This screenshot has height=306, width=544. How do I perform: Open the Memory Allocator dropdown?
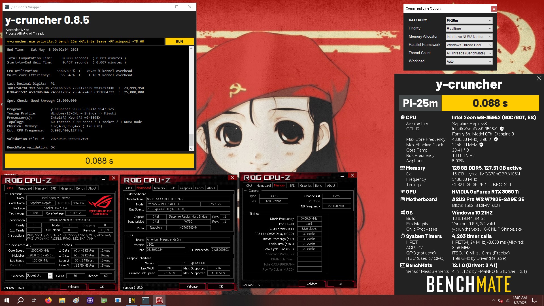click(469, 37)
